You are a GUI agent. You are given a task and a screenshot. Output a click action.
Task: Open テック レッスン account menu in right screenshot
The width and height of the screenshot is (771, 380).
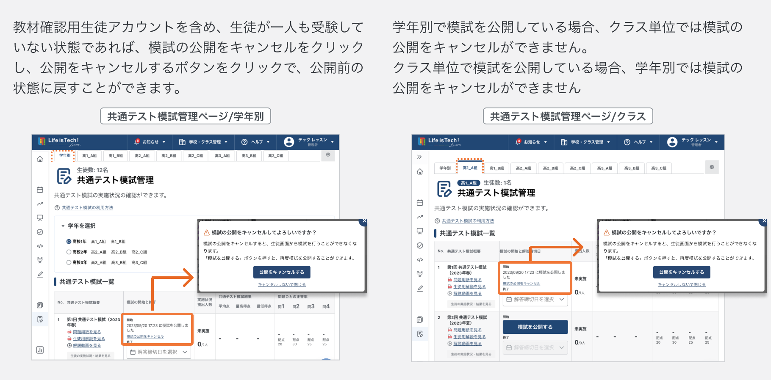pyautogui.click(x=692, y=142)
